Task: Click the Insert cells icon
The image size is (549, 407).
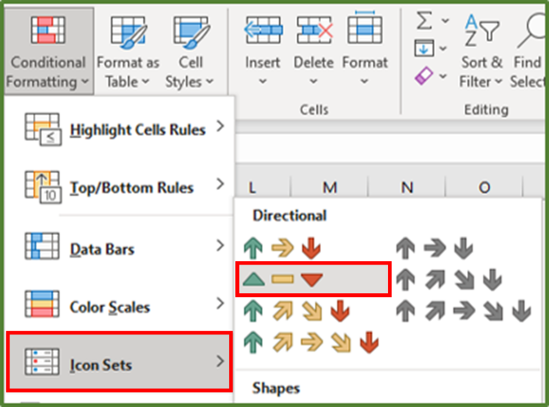Action: [263, 30]
